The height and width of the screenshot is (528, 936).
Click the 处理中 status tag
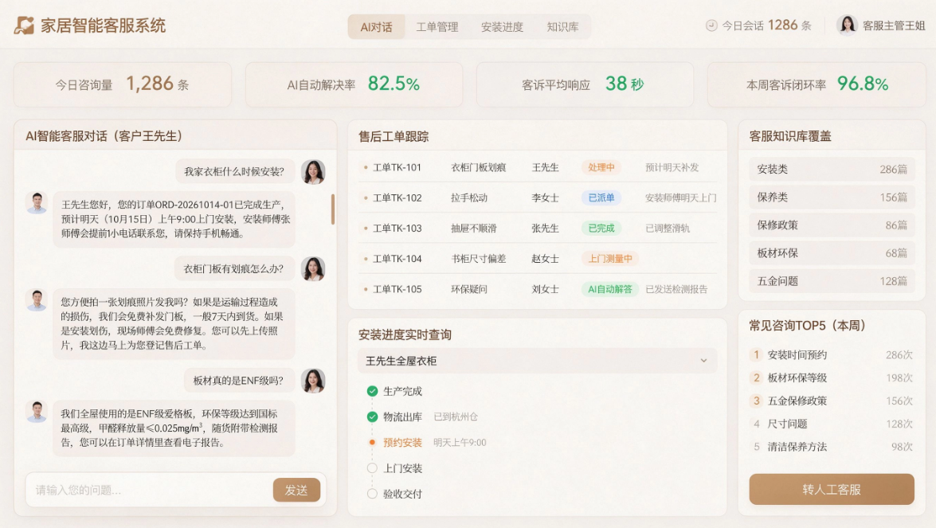[x=601, y=168]
